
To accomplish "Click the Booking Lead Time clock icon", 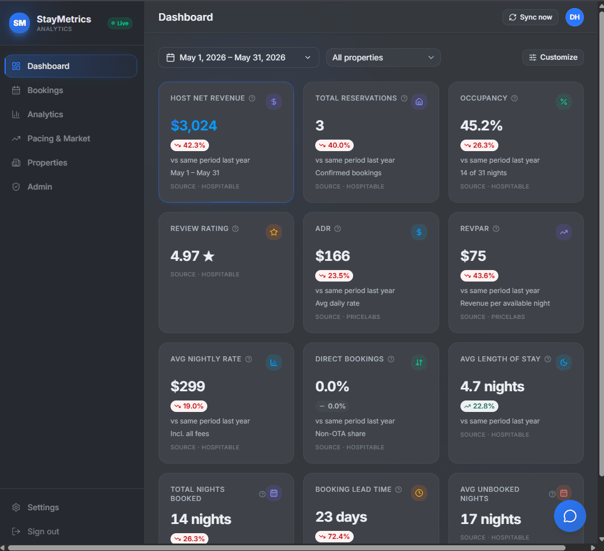I will (x=419, y=493).
